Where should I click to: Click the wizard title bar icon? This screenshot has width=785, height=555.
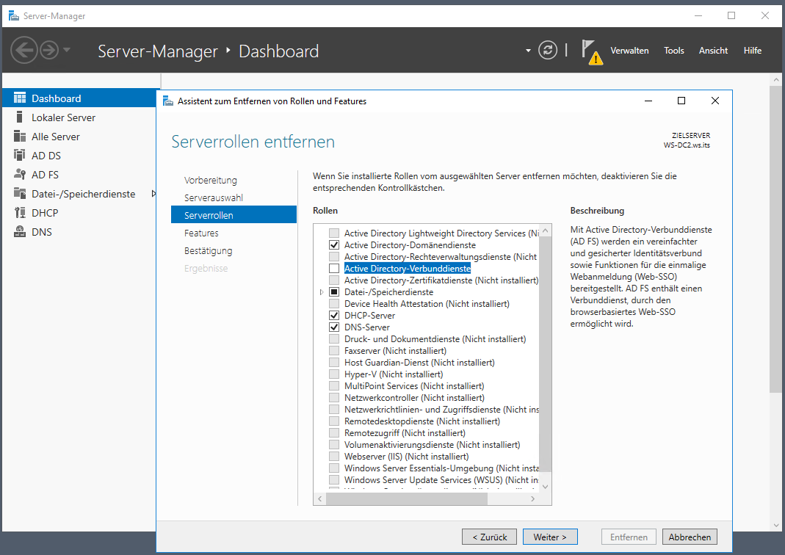click(168, 101)
